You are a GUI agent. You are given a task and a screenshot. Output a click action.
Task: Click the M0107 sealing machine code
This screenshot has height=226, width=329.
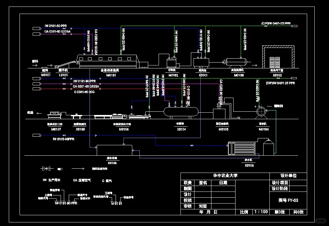tap(56, 129)
